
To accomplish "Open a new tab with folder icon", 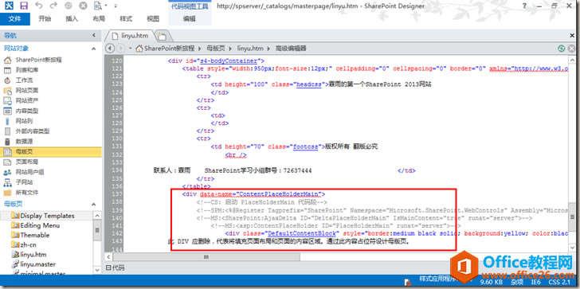I will [162, 36].
